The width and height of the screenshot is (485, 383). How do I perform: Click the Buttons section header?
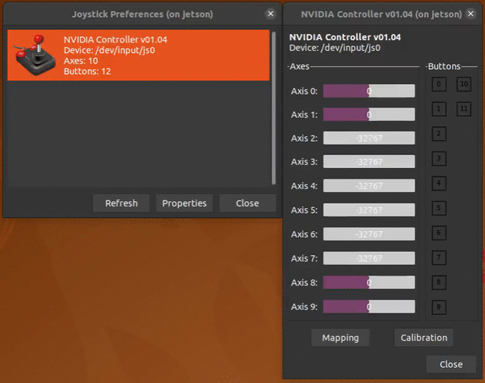point(444,67)
